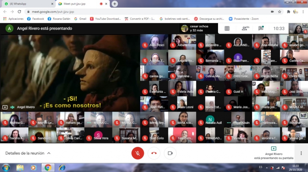Viewport: 308px width, 172px height.
Task: Click Sandra A's muted mic icon
Action: [x=5, y=138]
